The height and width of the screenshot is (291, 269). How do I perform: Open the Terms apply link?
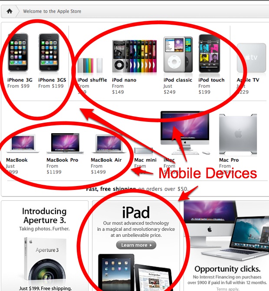tap(227, 289)
